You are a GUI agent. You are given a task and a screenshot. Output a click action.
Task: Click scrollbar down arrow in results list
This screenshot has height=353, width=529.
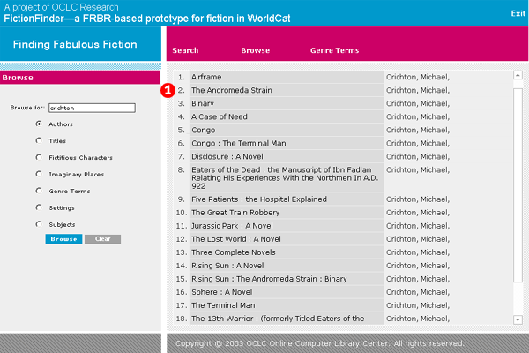click(518, 319)
